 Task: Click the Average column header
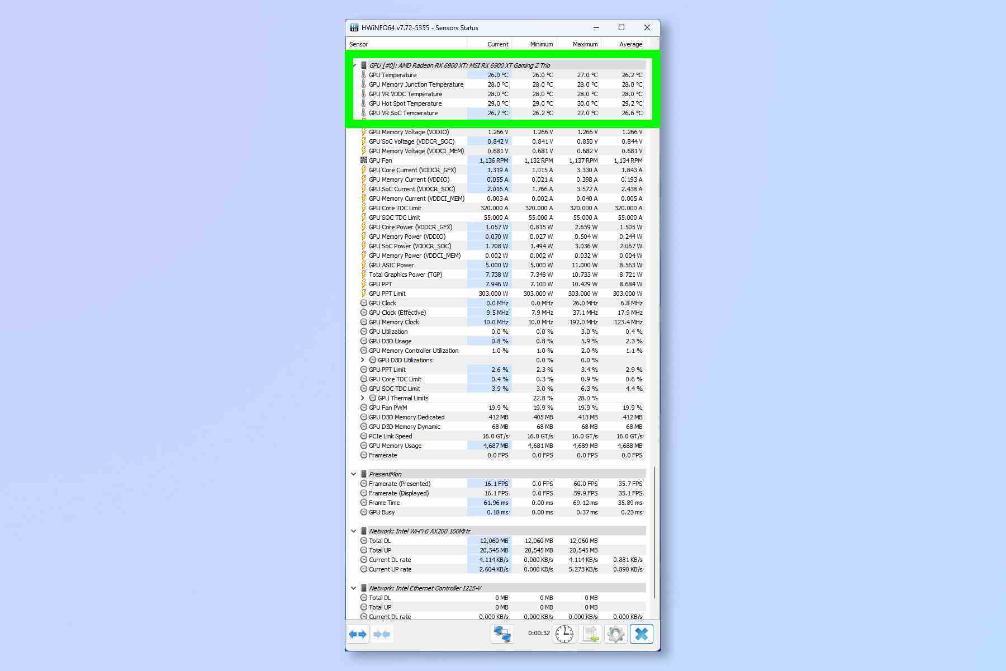(x=624, y=44)
